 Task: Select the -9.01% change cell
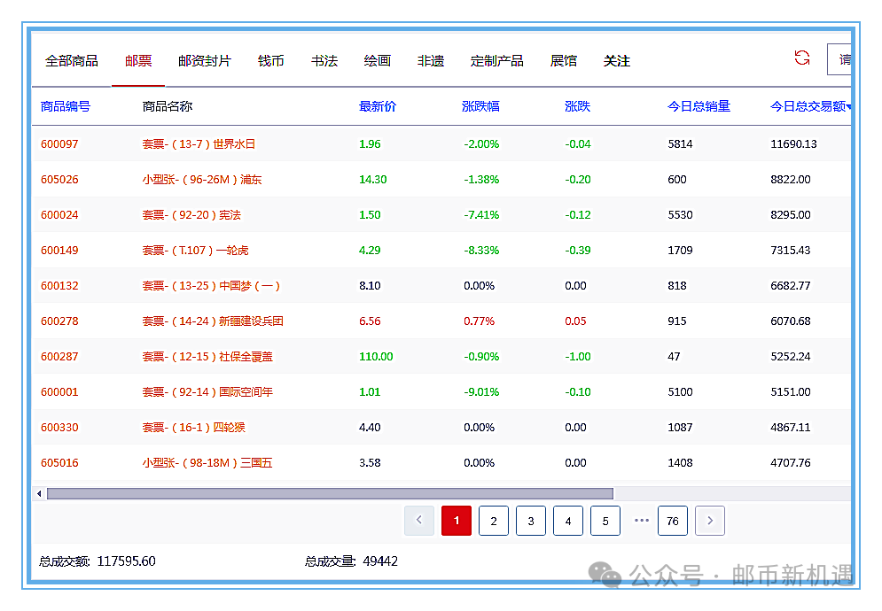(481, 391)
